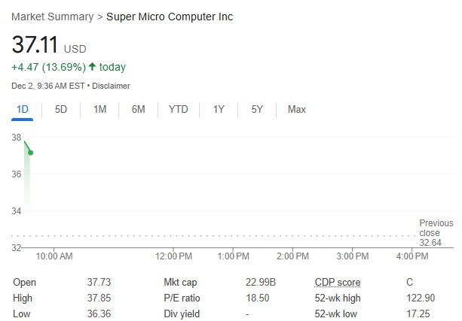Switch to the YTD tab
The width and height of the screenshot is (462, 321).
179,110
